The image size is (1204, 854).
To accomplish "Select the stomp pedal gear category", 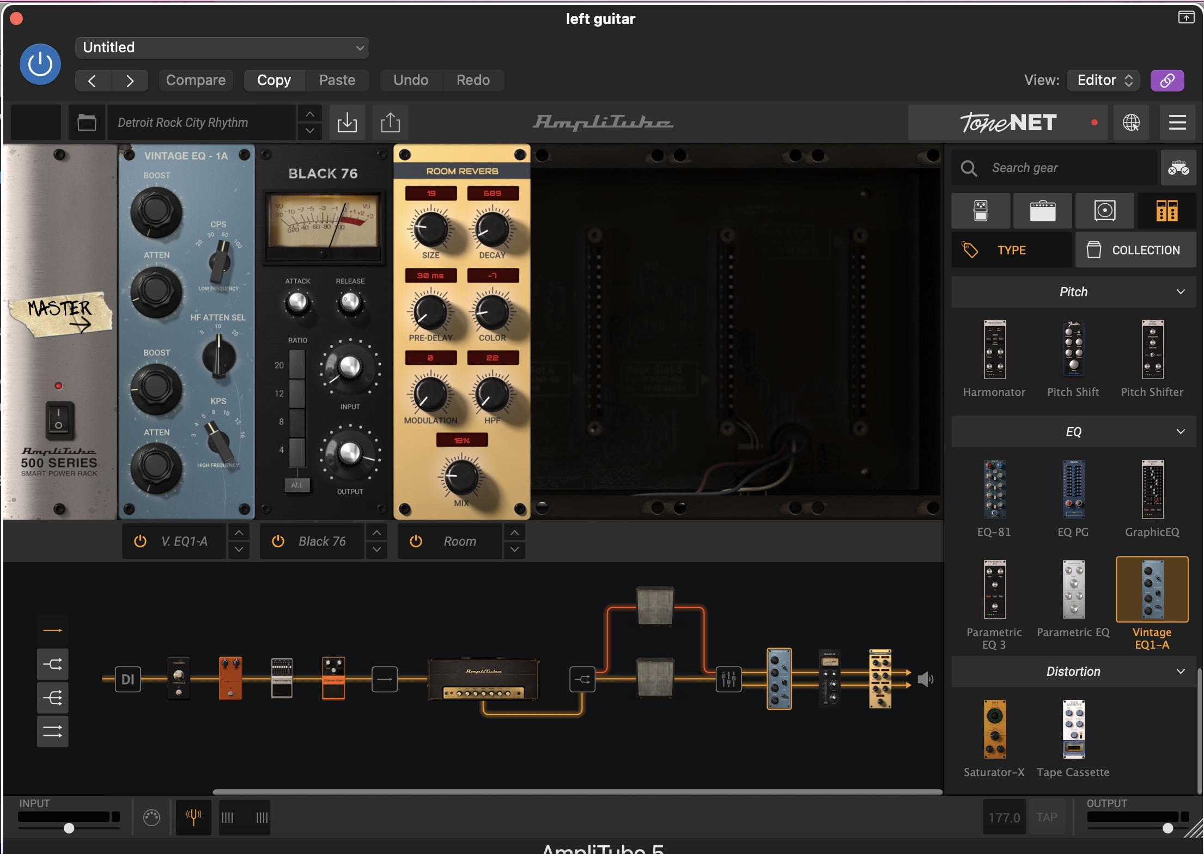I will (x=981, y=210).
